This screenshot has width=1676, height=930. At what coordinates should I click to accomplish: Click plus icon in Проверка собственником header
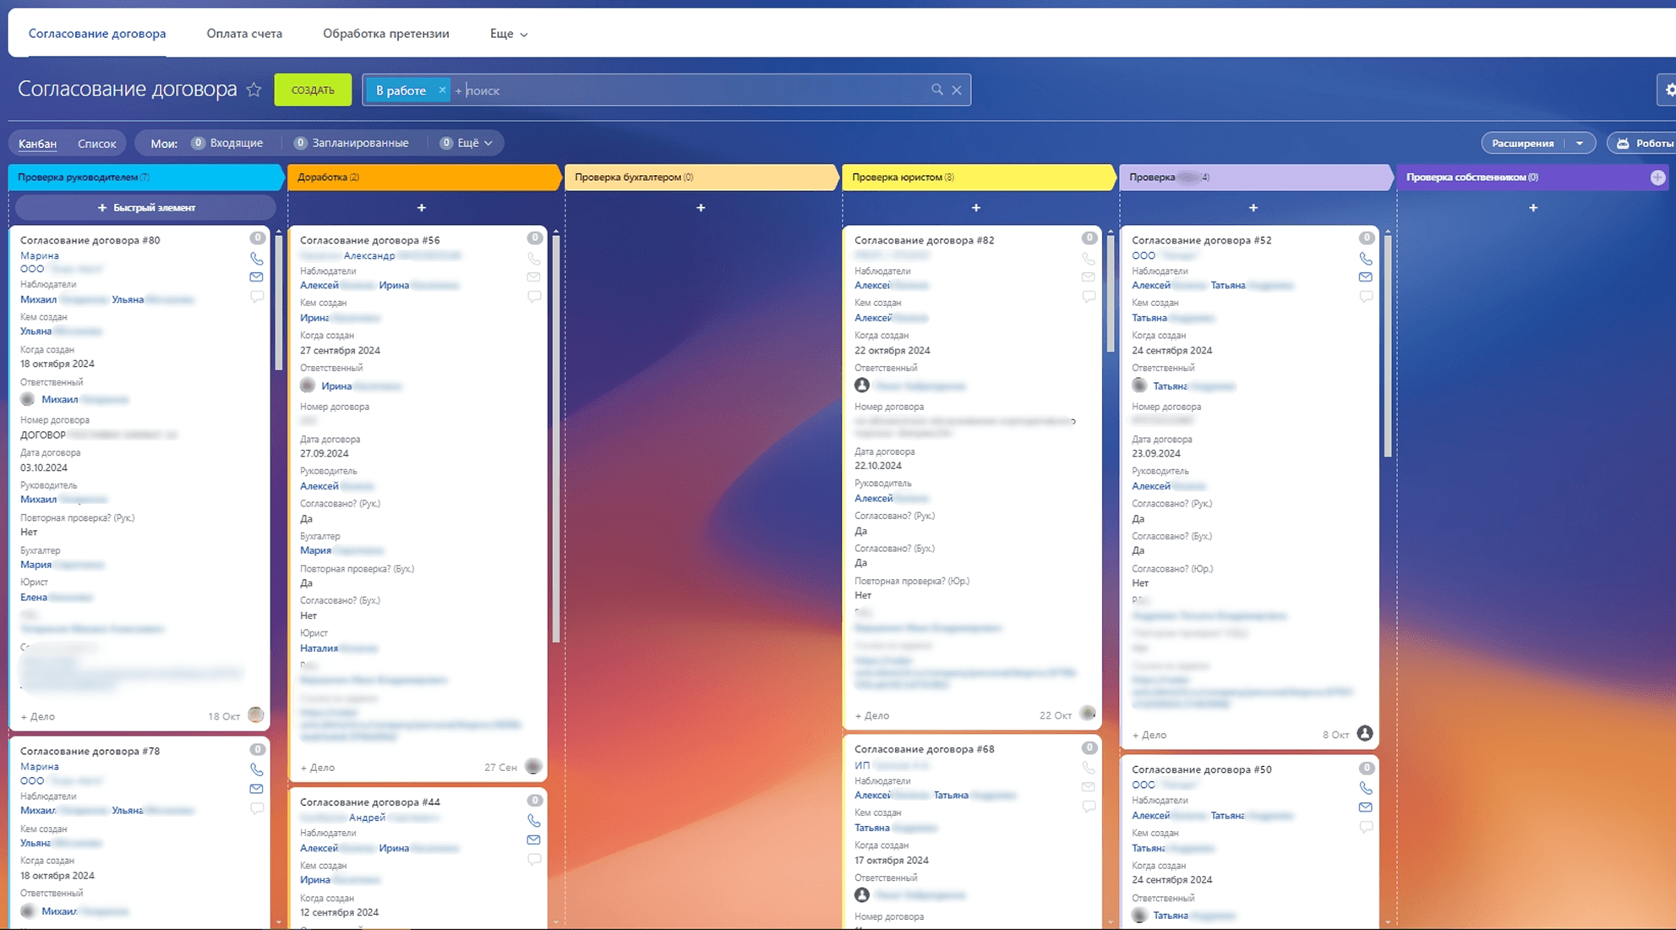click(1657, 178)
